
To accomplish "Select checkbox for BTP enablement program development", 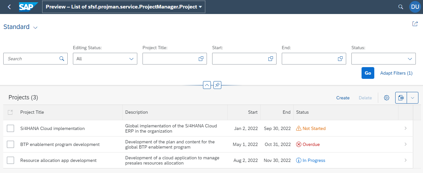I will 10,144.
